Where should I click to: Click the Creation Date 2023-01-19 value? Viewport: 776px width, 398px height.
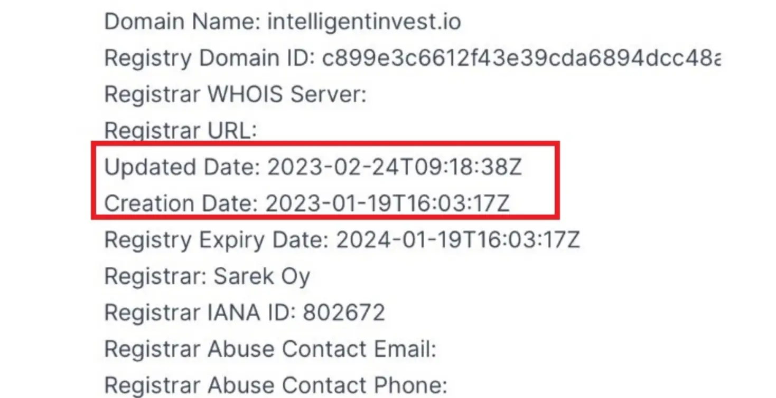(x=388, y=203)
